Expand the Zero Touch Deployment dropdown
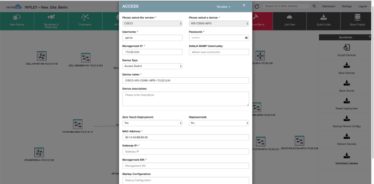 point(152,123)
